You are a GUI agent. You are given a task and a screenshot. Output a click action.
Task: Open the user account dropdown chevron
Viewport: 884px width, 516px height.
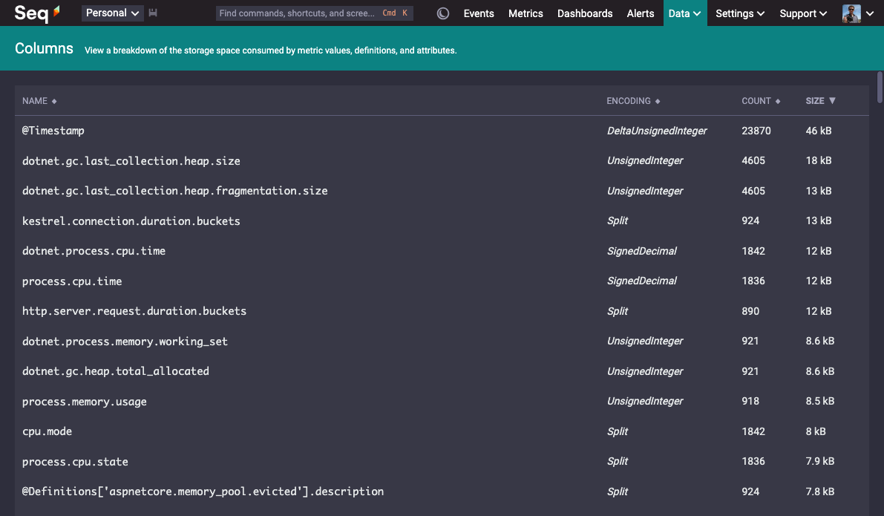(869, 13)
